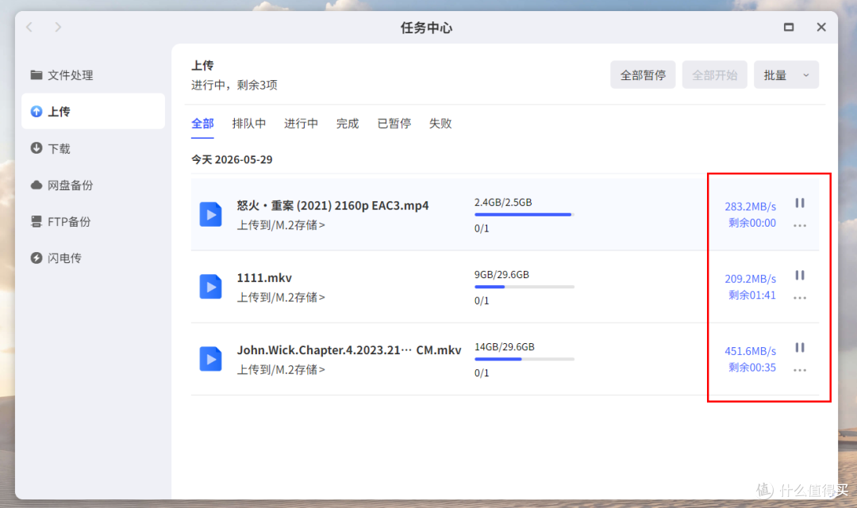The width and height of the screenshot is (857, 508).
Task: Open more options for 怒火·重案 upload
Action: click(x=800, y=225)
